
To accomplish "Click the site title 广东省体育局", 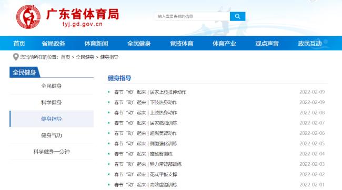I will (x=83, y=14).
